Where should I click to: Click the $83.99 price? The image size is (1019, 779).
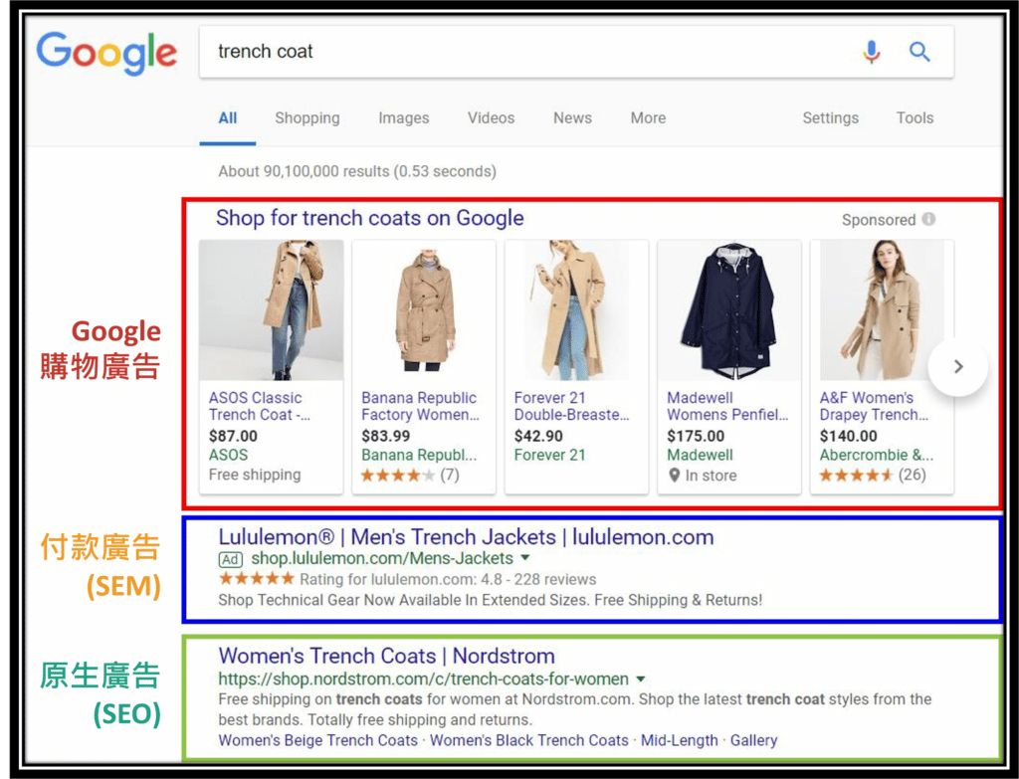click(385, 436)
